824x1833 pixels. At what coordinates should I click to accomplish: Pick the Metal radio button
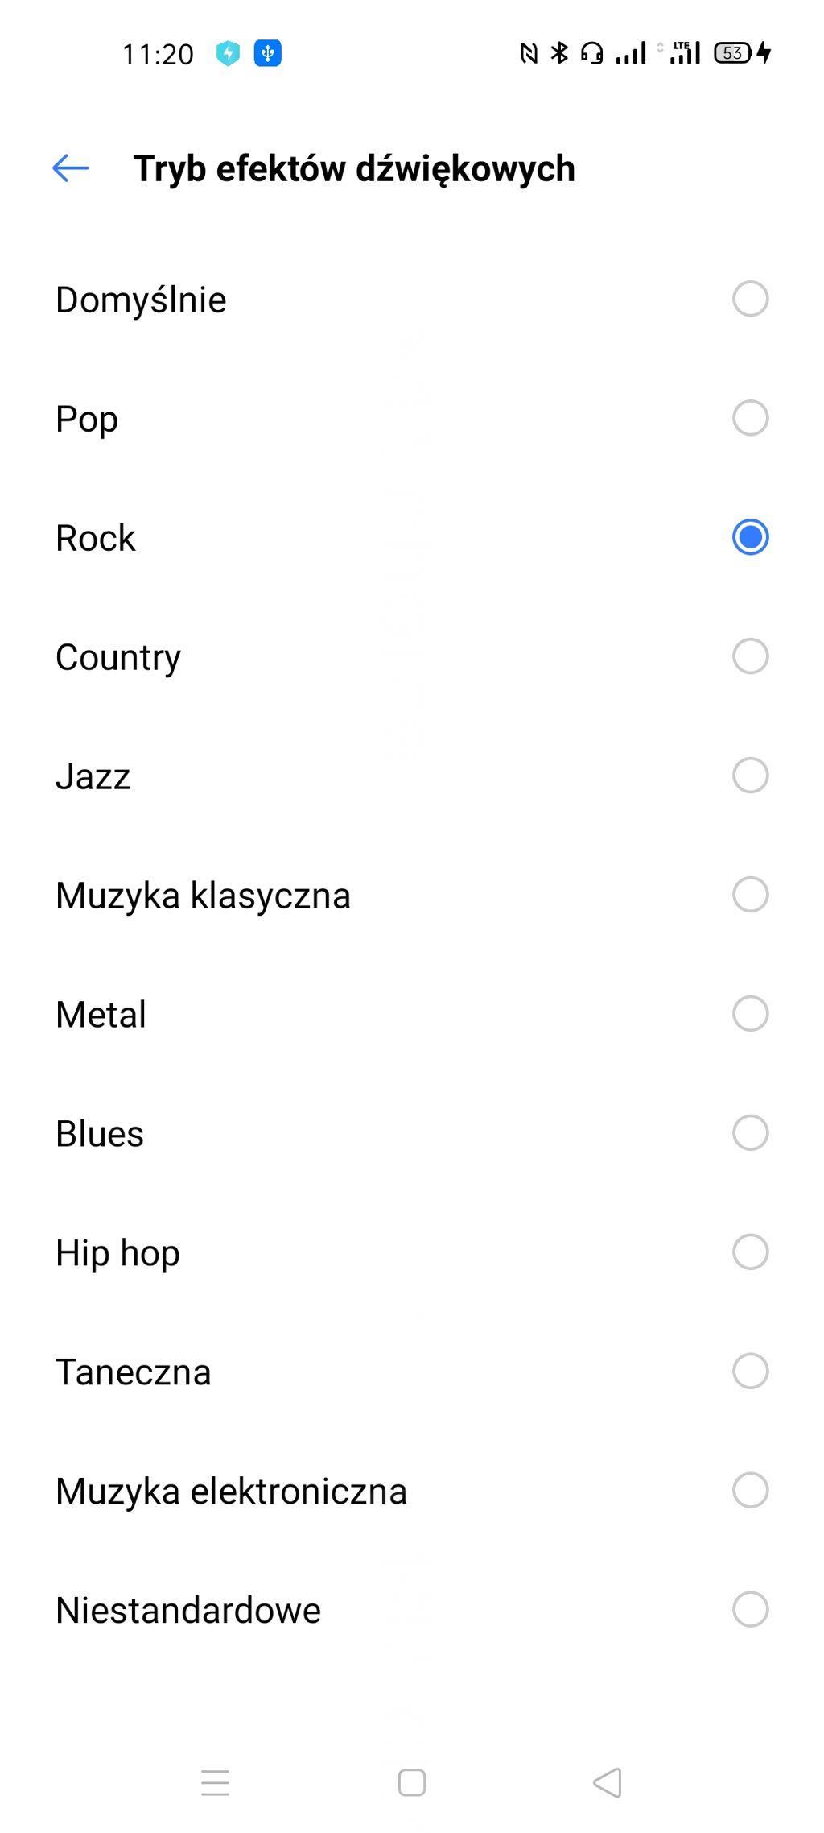[750, 1014]
